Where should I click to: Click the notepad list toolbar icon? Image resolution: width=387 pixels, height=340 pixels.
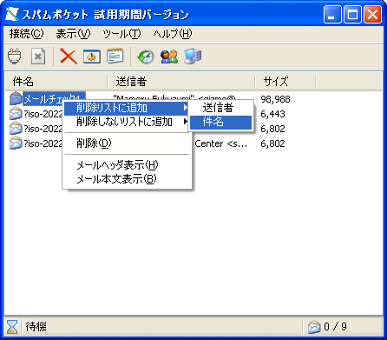115,57
